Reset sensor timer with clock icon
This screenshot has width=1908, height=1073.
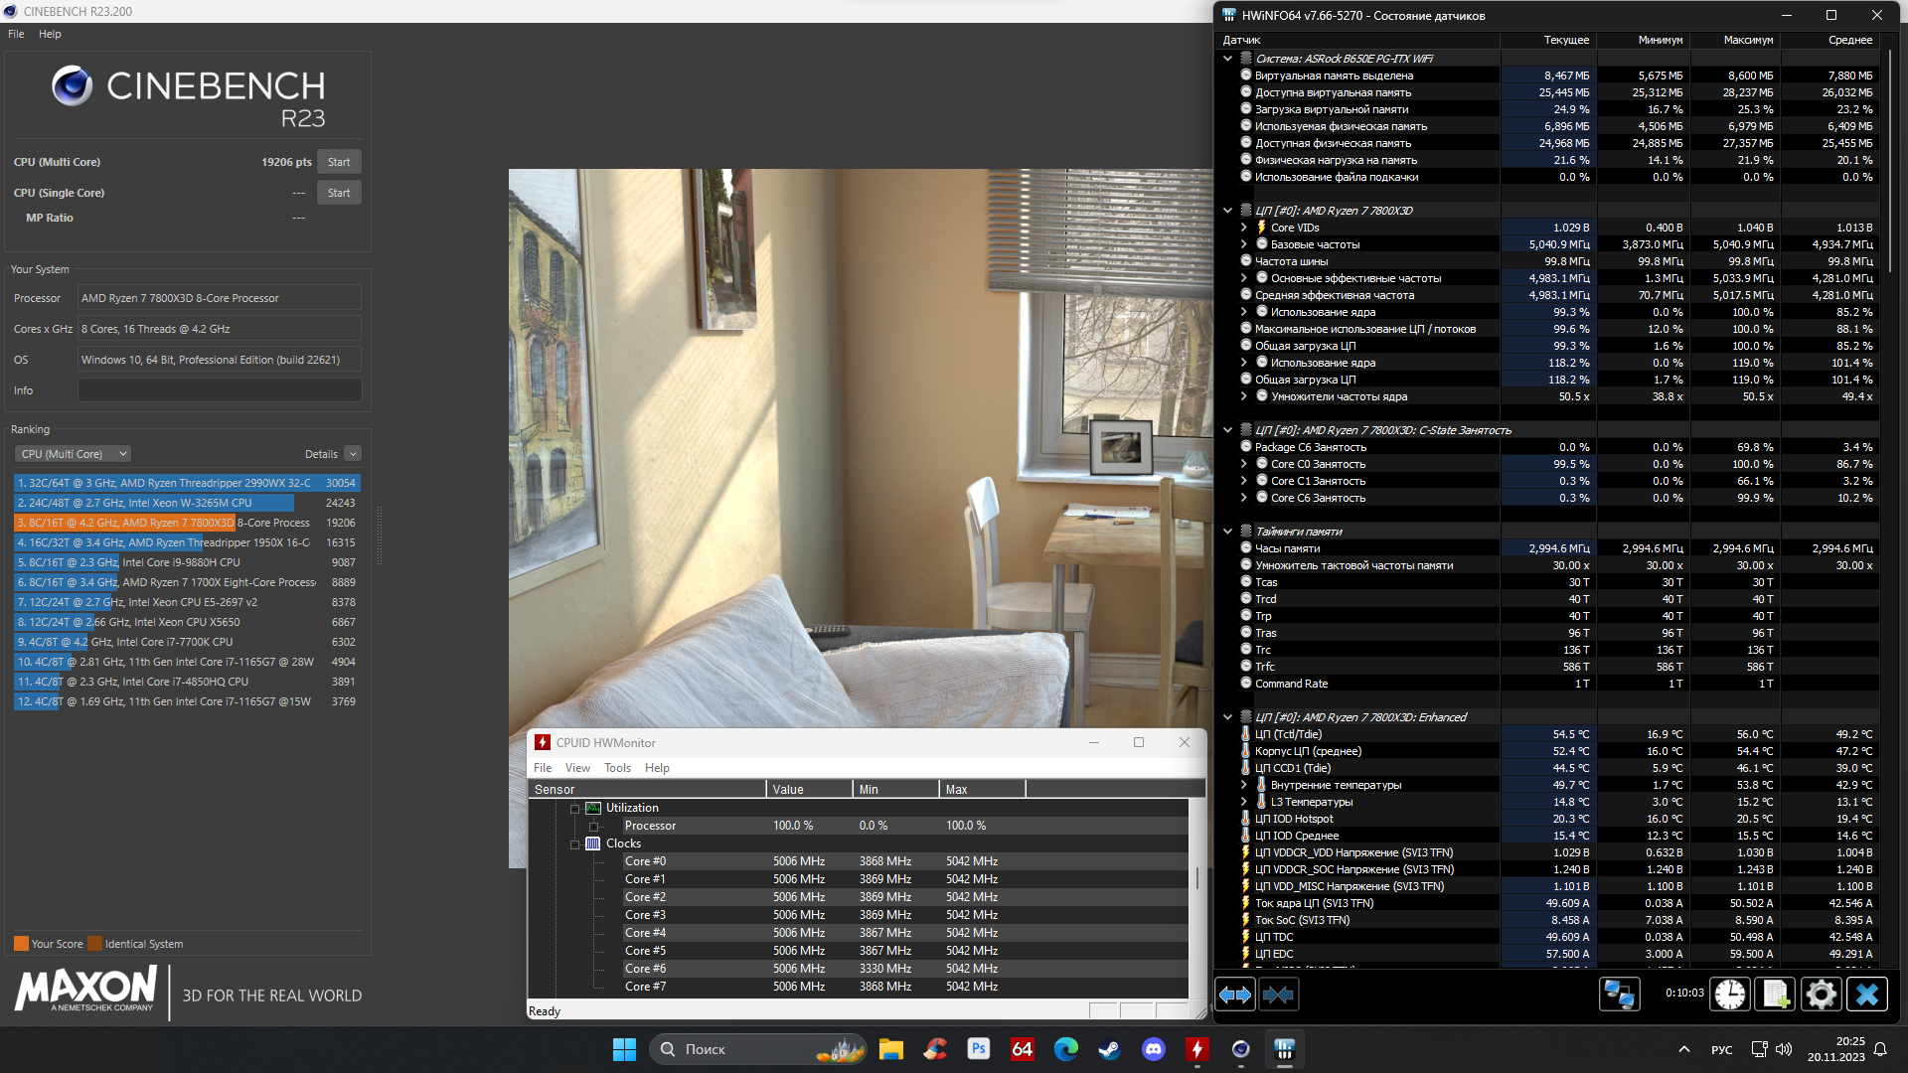[x=1730, y=995]
